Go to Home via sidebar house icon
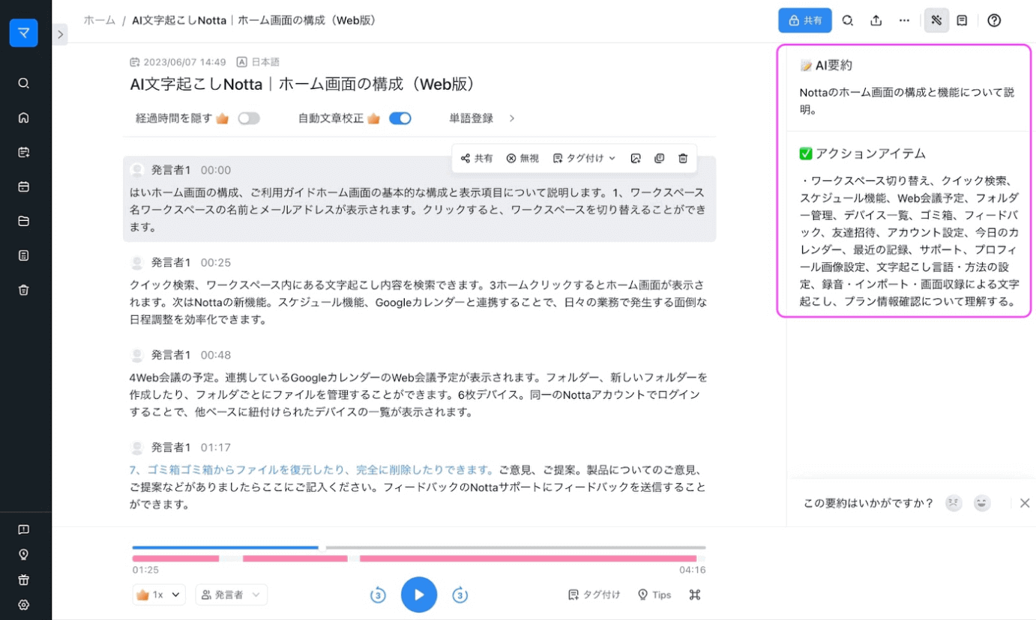This screenshot has width=1036, height=620. coord(23,118)
